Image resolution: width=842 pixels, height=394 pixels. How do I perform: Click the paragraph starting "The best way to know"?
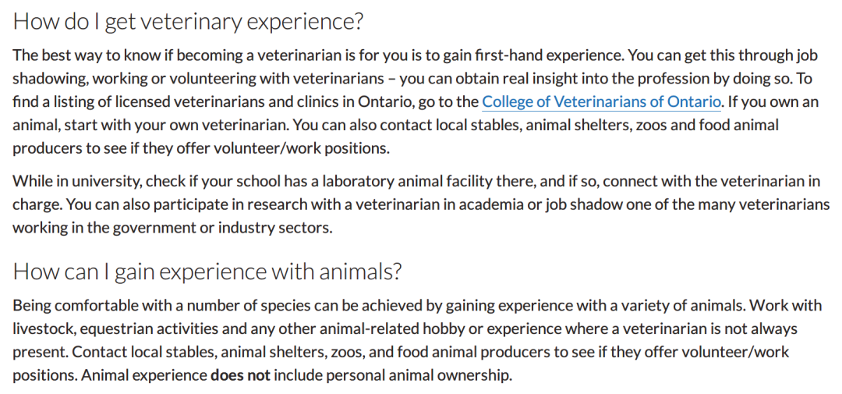(x=416, y=101)
